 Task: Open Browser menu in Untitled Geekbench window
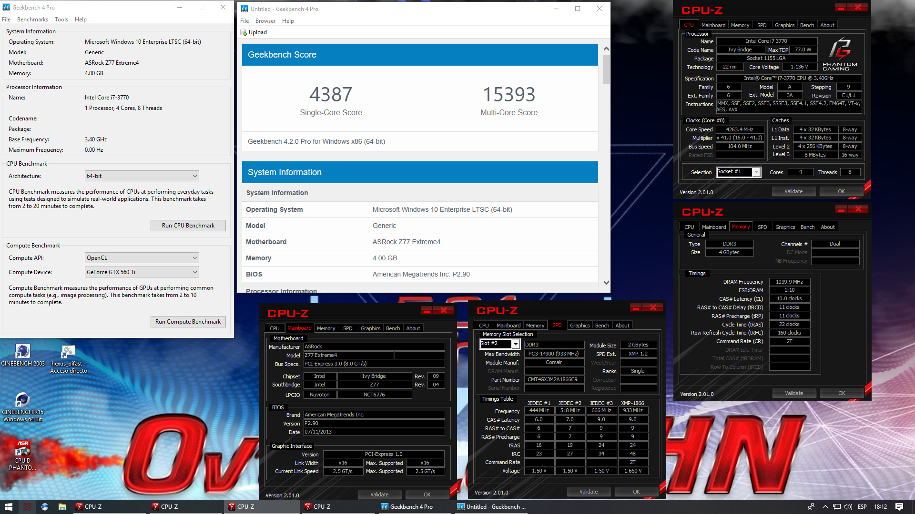(265, 21)
